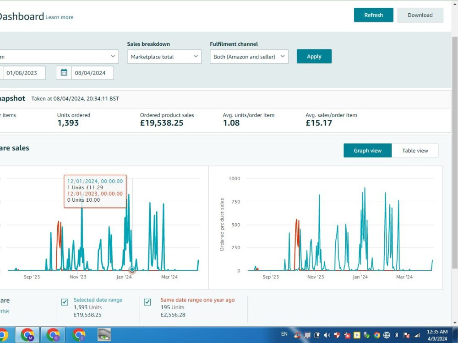Click the volume speaker tray icon

click(327, 335)
